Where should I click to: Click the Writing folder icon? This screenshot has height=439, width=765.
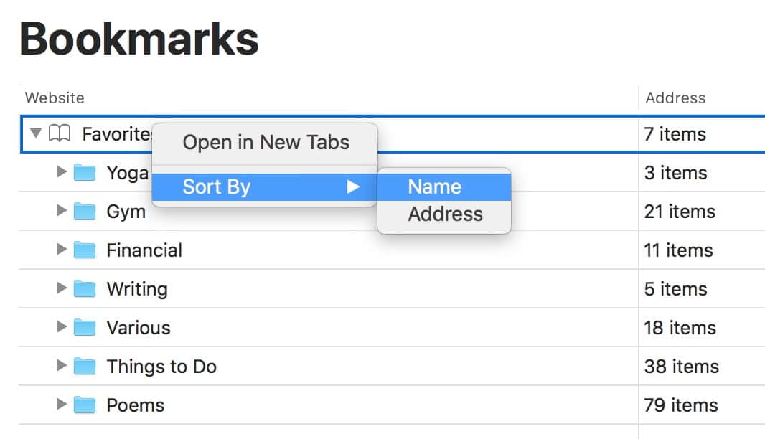pyautogui.click(x=85, y=289)
